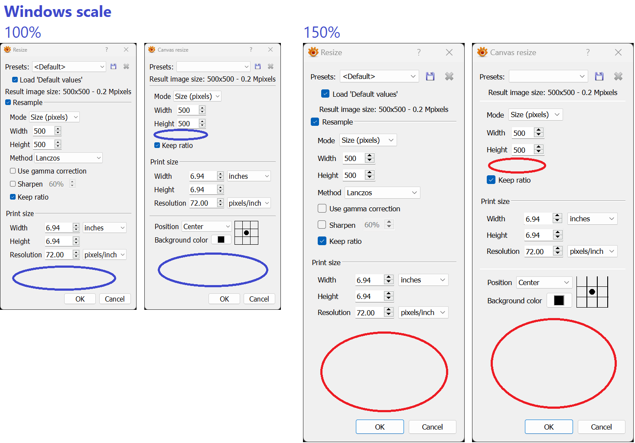Click Cancel in 150% Resize dialog

pos(433,427)
